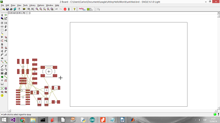The height and width of the screenshot is (123, 220).
Task: Select the Show (eye) tool
Action: tap(6, 15)
